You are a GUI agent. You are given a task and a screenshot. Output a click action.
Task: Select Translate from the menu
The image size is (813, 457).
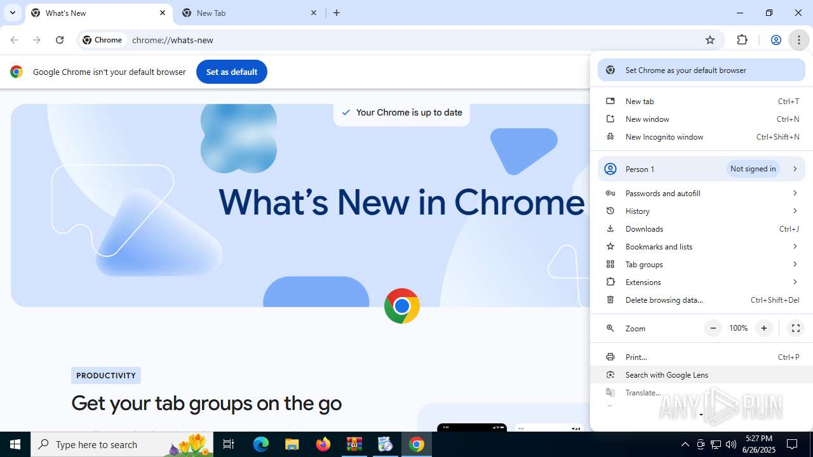[701, 393]
